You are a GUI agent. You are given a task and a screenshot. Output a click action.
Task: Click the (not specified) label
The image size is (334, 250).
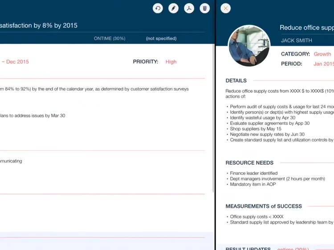161,38
